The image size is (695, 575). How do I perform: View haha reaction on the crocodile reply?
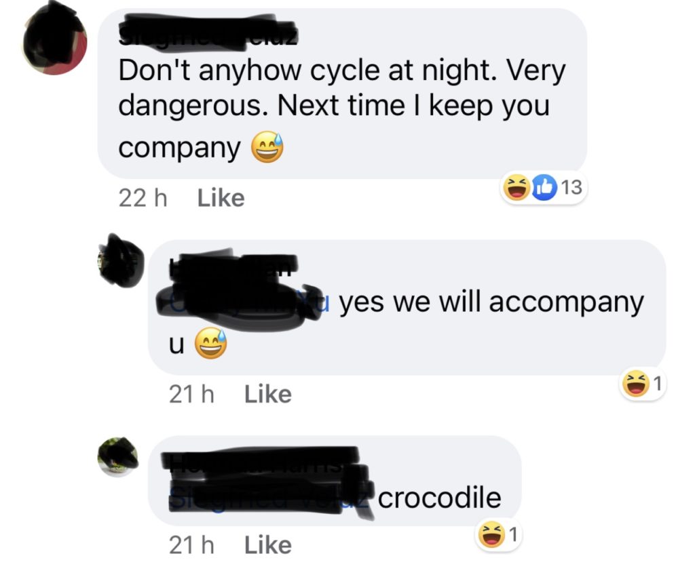pyautogui.click(x=491, y=535)
